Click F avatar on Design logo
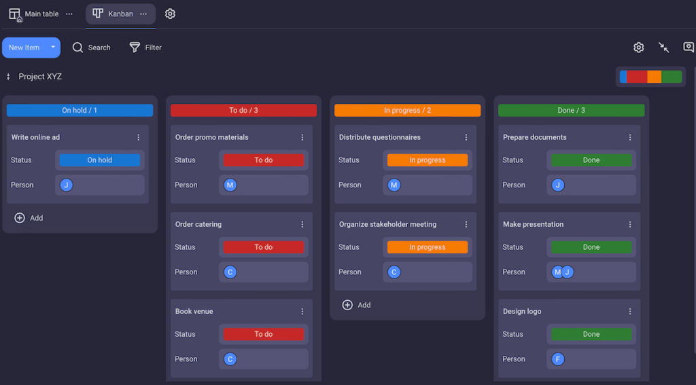 tap(558, 359)
